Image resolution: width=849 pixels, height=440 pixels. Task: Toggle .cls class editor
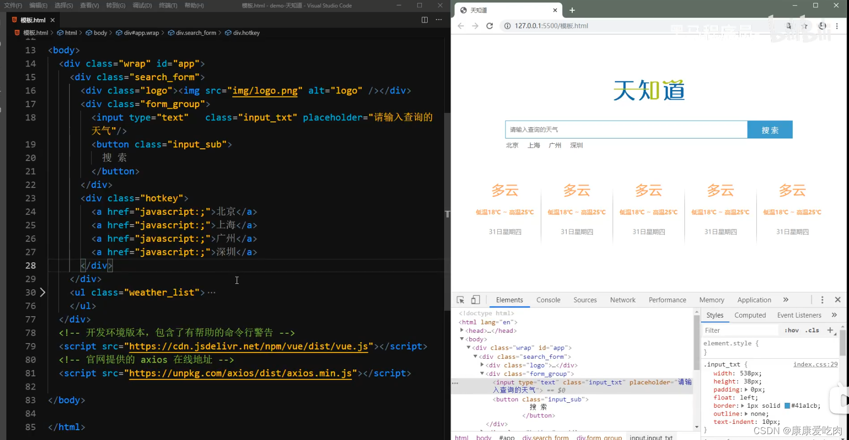tap(812, 330)
